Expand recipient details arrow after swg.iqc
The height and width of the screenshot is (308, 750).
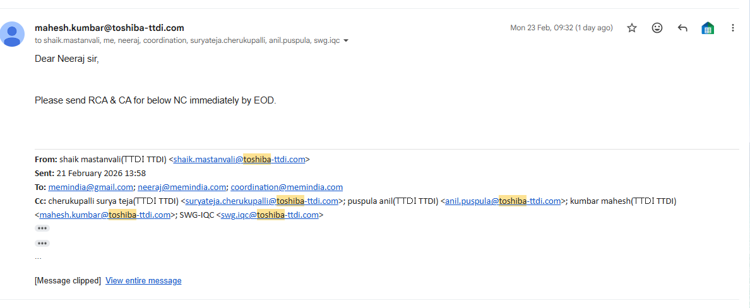pyautogui.click(x=346, y=41)
